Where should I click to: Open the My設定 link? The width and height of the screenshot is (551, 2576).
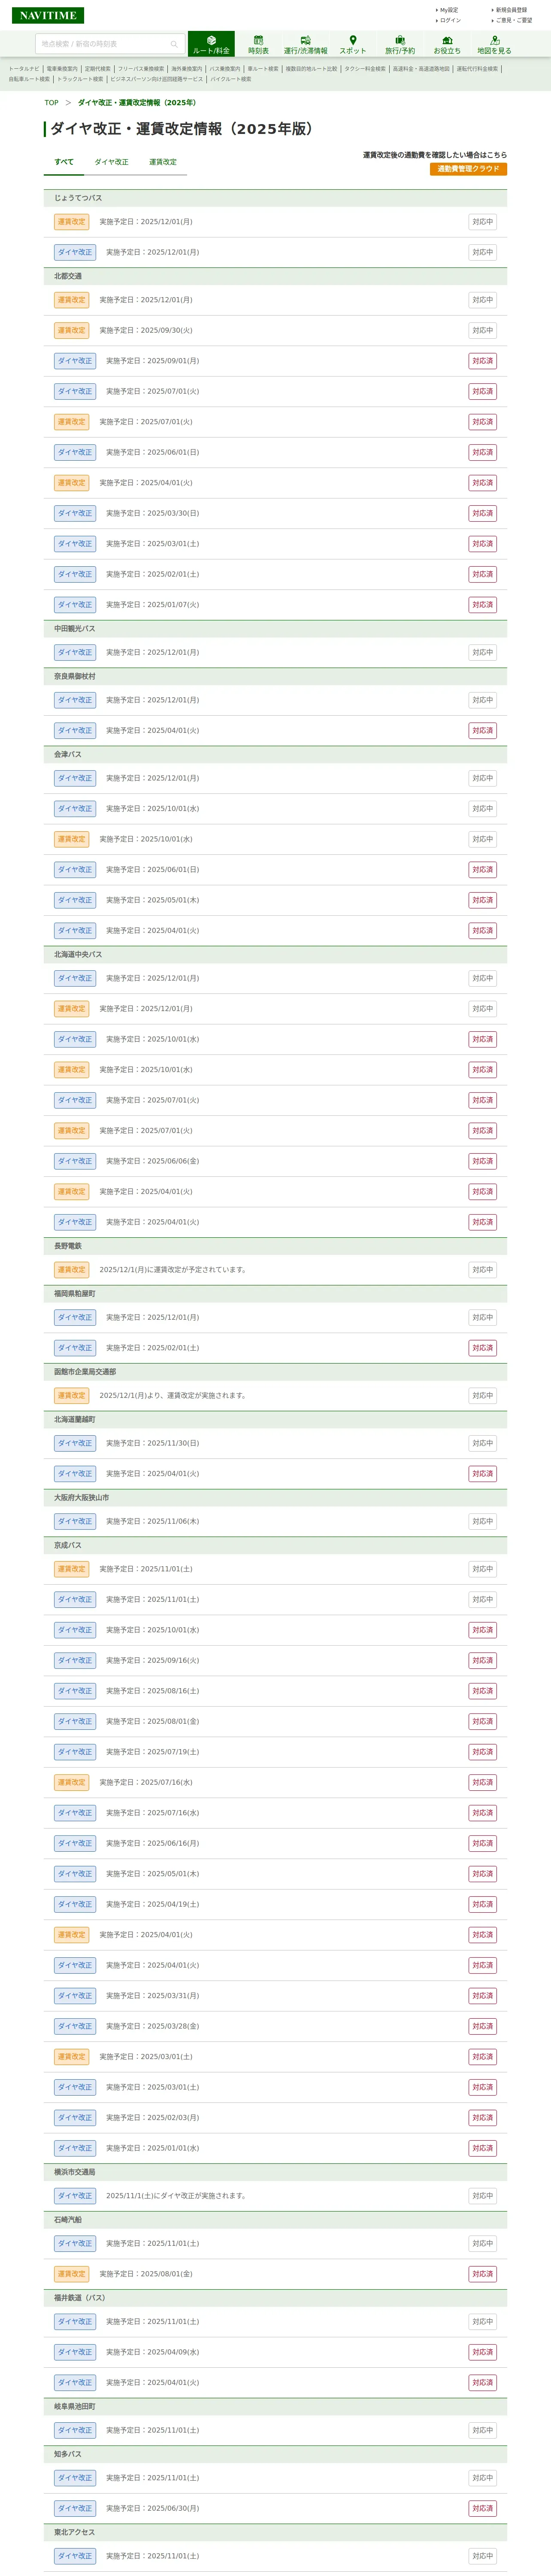pos(448,10)
